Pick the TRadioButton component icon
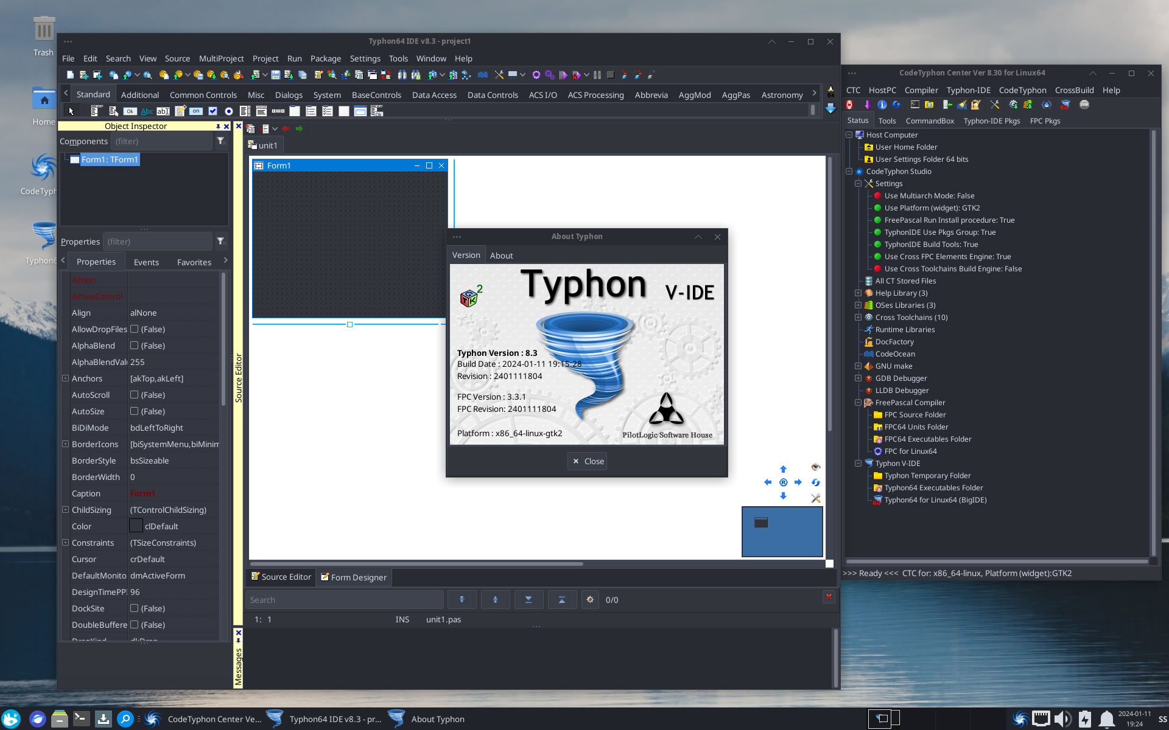1169x730 pixels. 229,111
